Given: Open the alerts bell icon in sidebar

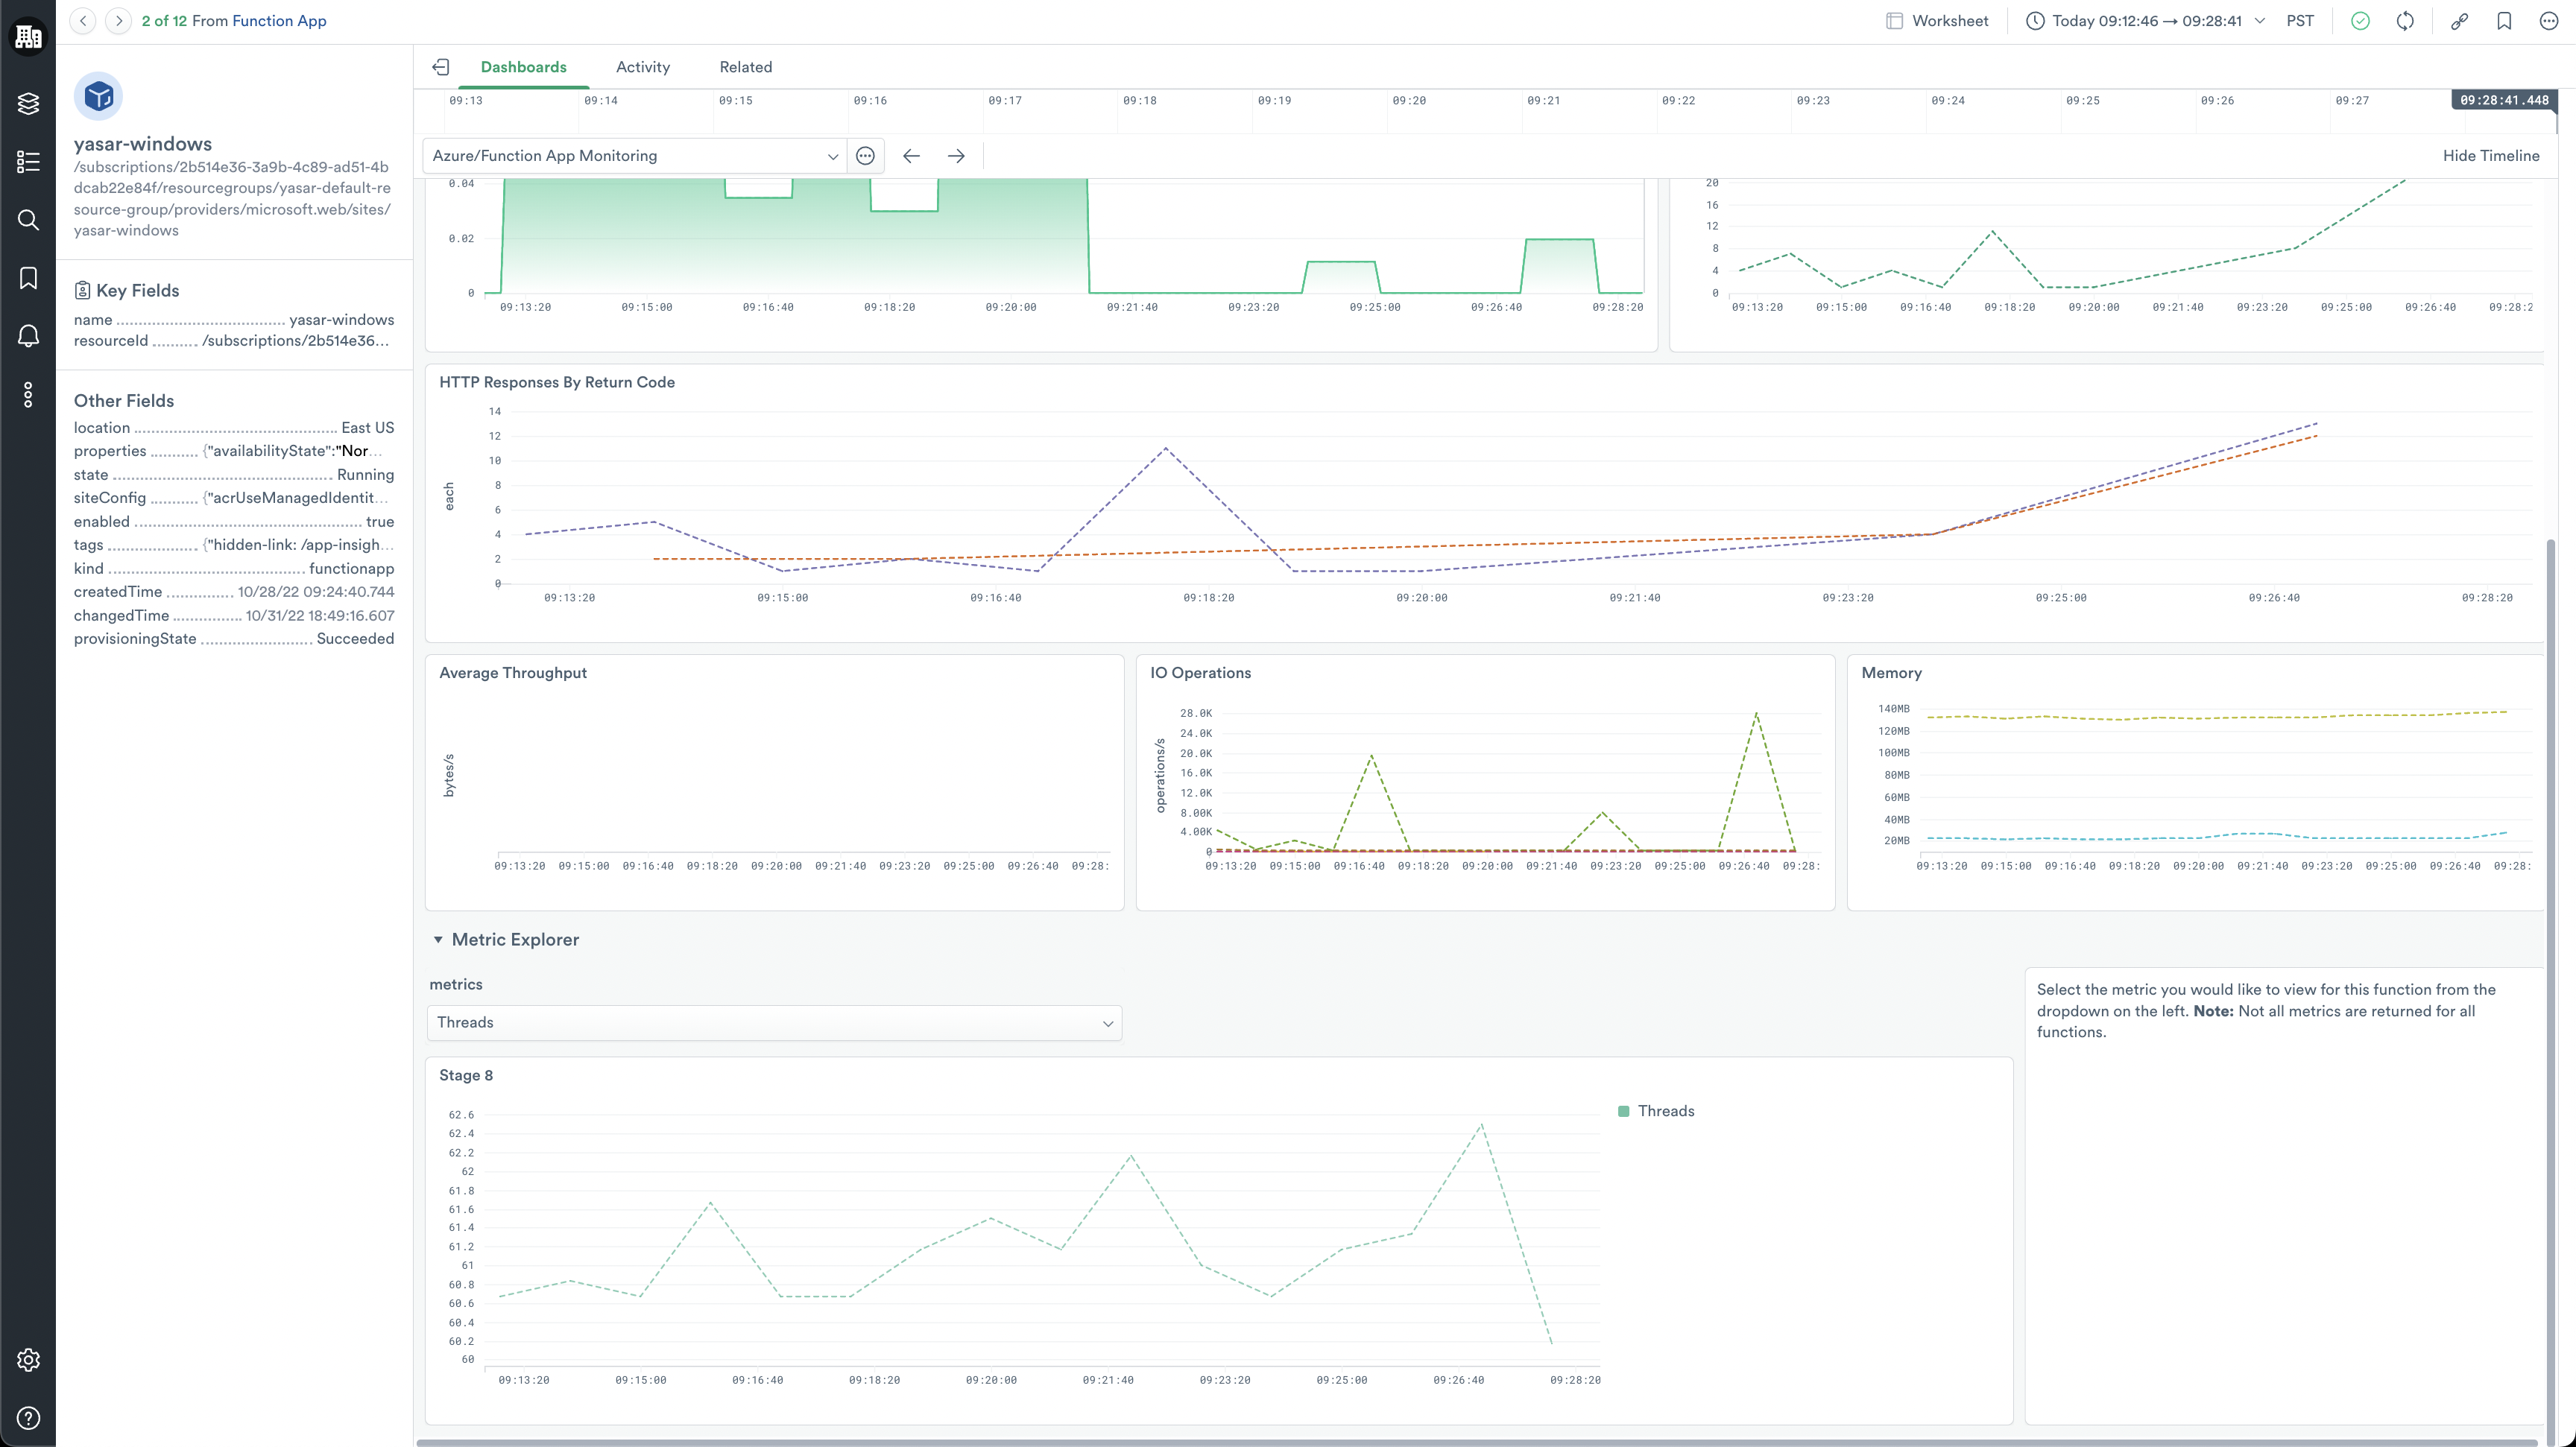Looking at the screenshot, I should click(x=28, y=336).
